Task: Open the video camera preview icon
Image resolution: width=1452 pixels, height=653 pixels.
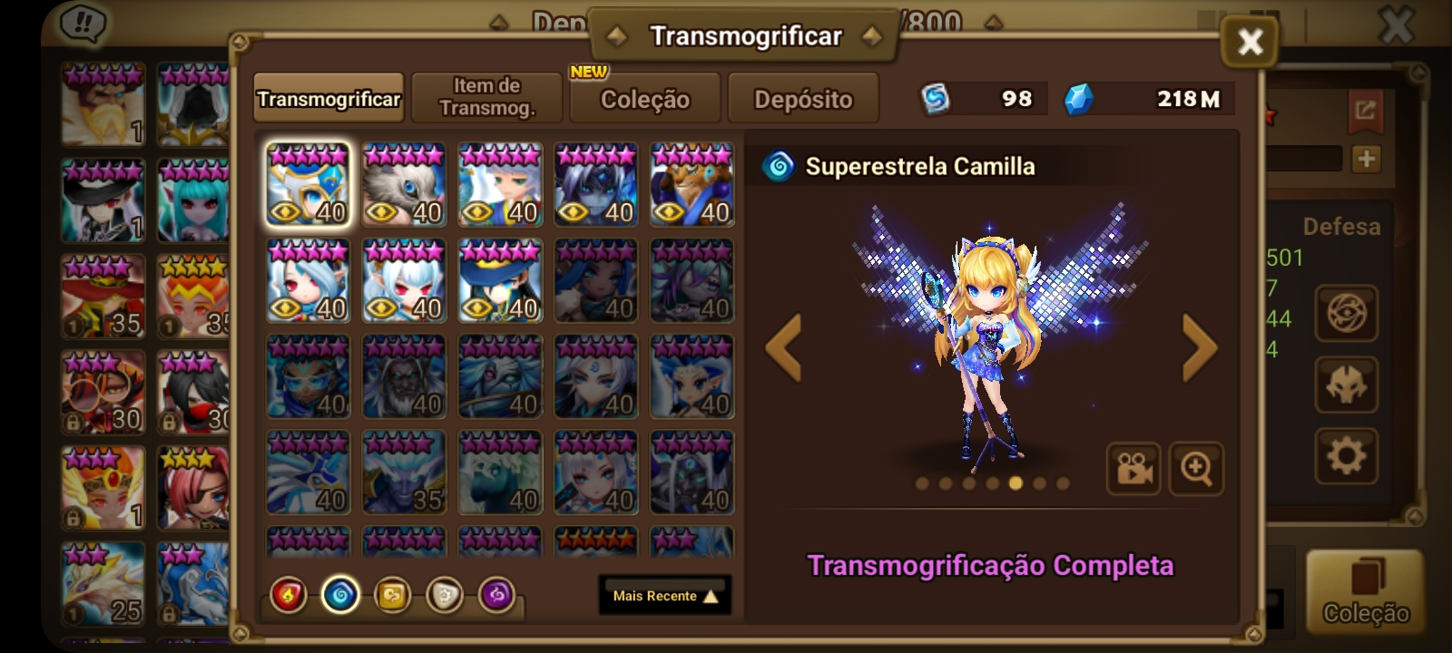Action: click(1133, 469)
